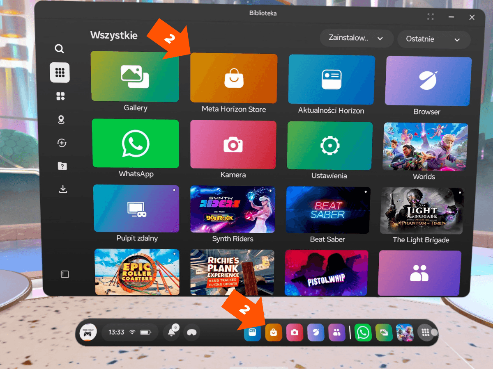493x369 pixels.
Task: Open notifications bell in the taskbar
Action: 172,332
